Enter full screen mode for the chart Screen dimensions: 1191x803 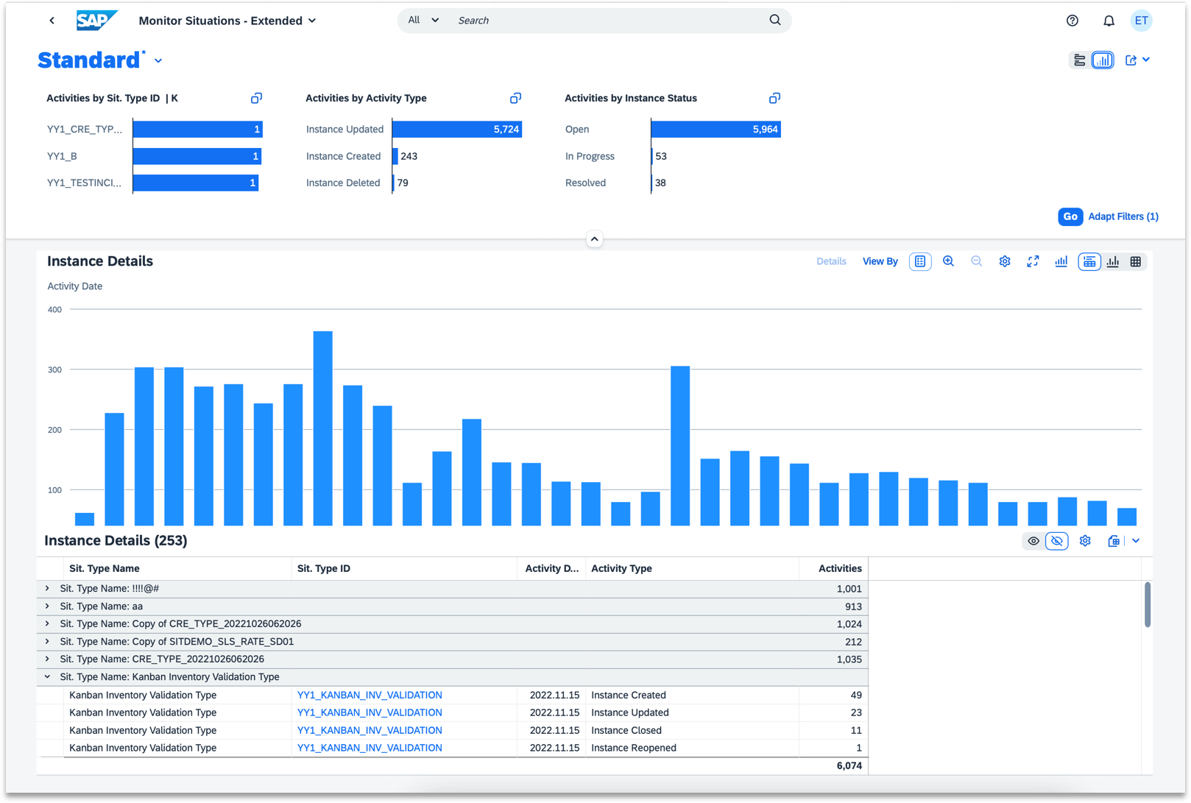click(x=1033, y=261)
